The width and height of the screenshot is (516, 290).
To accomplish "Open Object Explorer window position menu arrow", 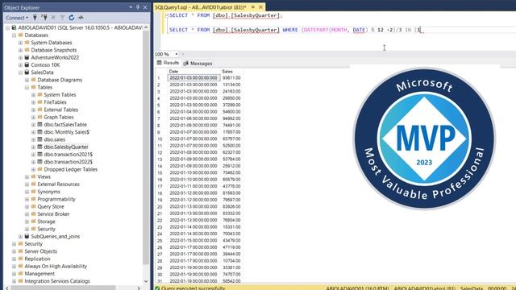I will click(131, 7).
